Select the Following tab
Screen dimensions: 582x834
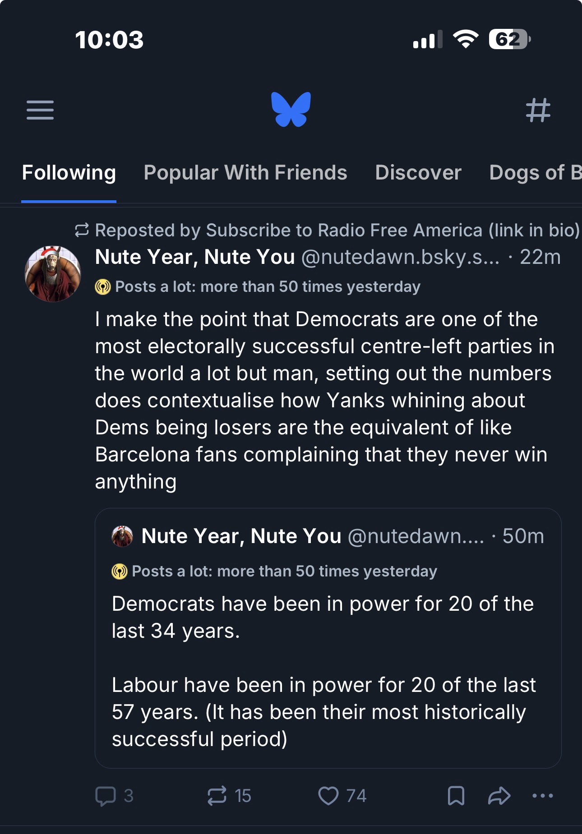tap(69, 173)
